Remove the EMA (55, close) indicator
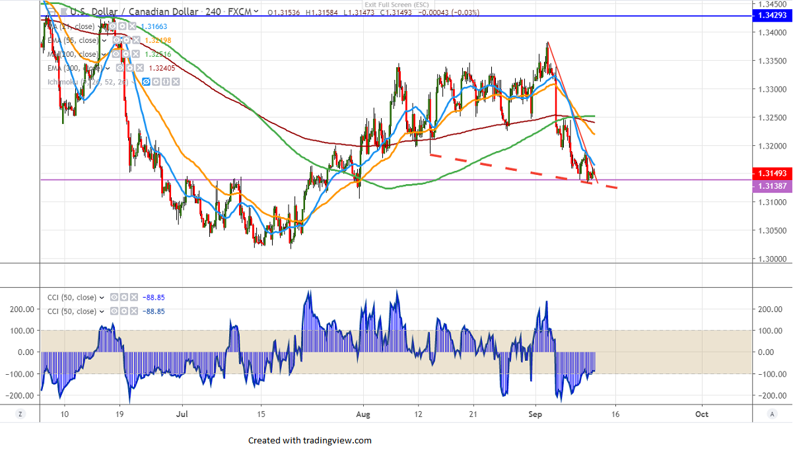The image size is (793, 452). tap(136, 40)
